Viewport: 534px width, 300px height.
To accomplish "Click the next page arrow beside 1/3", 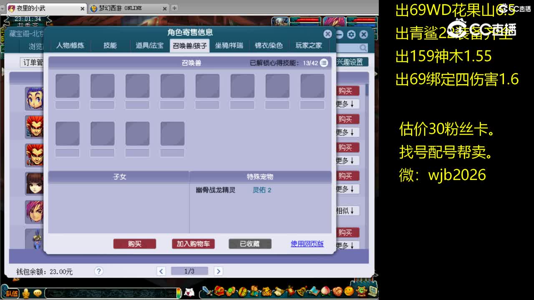I will (219, 271).
